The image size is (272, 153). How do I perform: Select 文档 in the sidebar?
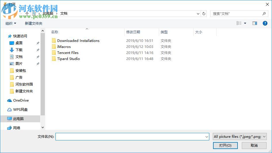click(x=19, y=57)
